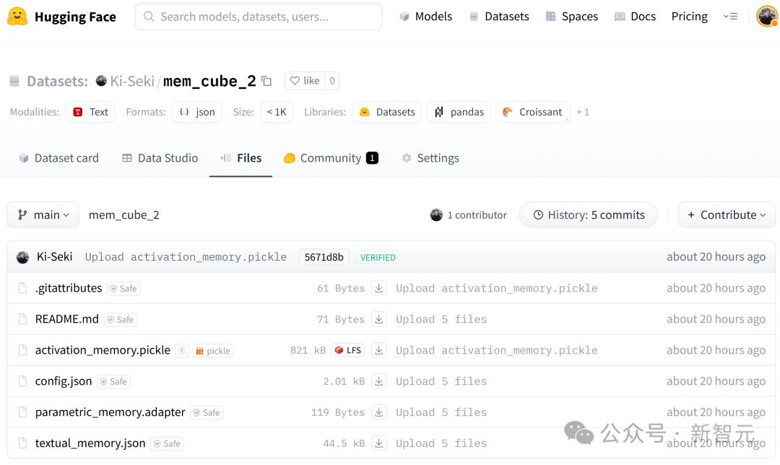Click the like count showing 0
Viewport: 780px width, 465px height.
(x=332, y=81)
